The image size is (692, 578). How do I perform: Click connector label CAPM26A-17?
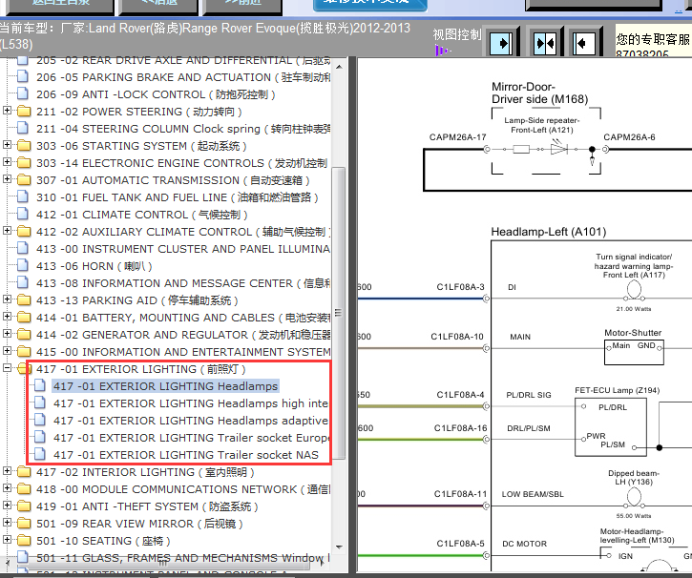pos(457,137)
